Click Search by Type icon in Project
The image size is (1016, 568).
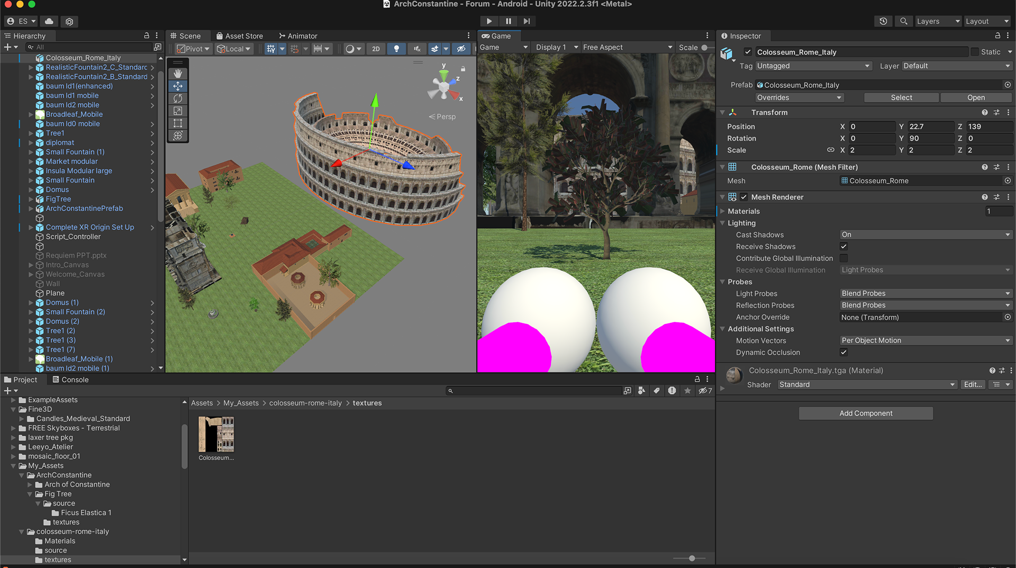(641, 391)
